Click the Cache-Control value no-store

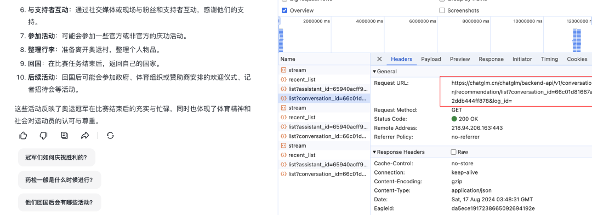[462, 164]
